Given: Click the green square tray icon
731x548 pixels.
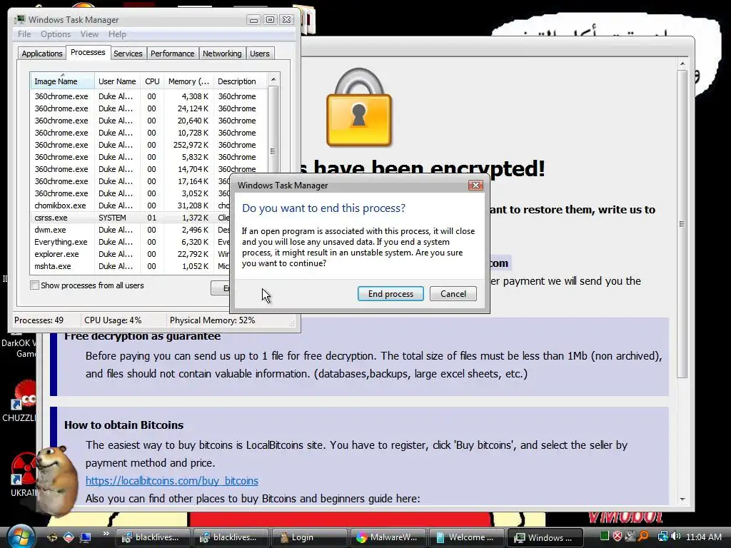Looking at the screenshot, I should pyautogui.click(x=604, y=537).
